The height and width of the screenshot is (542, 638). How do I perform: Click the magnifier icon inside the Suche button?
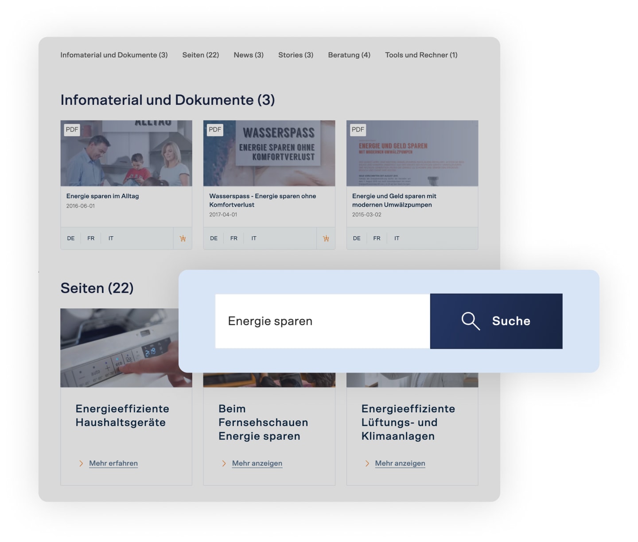click(470, 321)
